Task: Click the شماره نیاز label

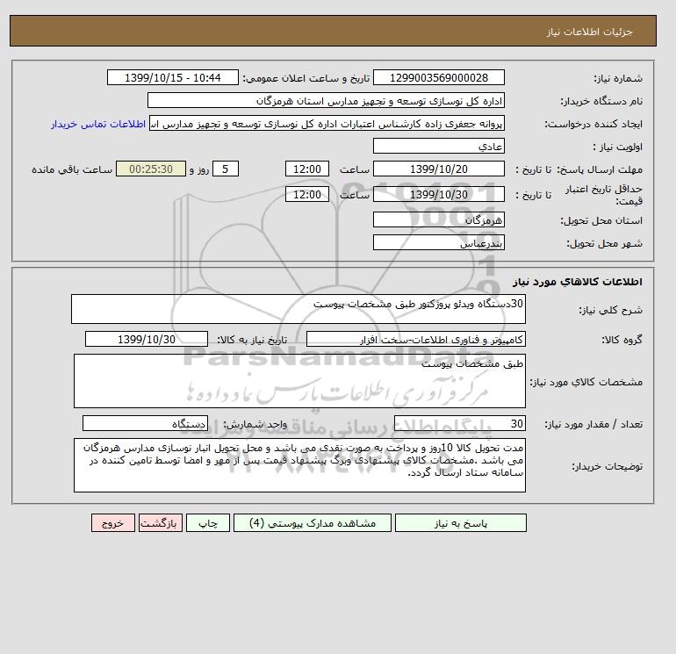Action: pyautogui.click(x=618, y=78)
